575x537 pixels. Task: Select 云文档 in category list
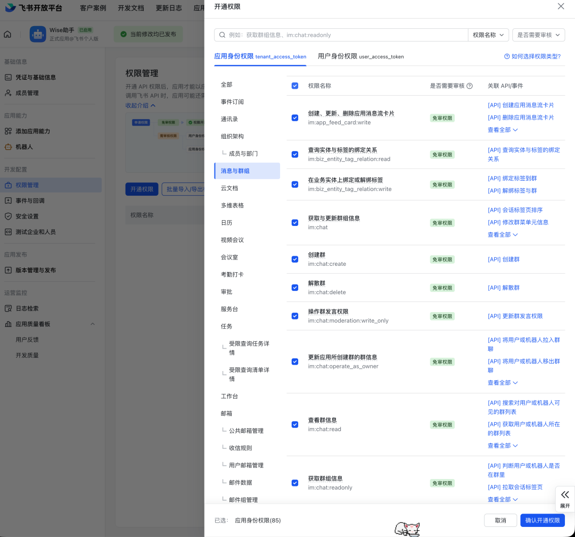click(x=229, y=188)
